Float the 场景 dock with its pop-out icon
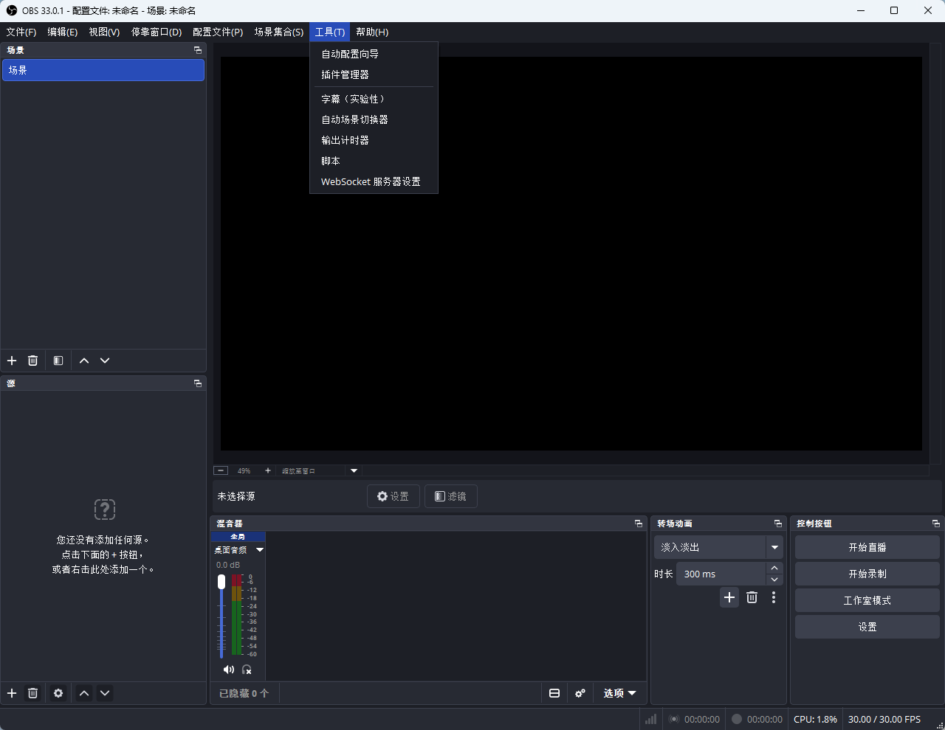945x730 pixels. coord(198,50)
